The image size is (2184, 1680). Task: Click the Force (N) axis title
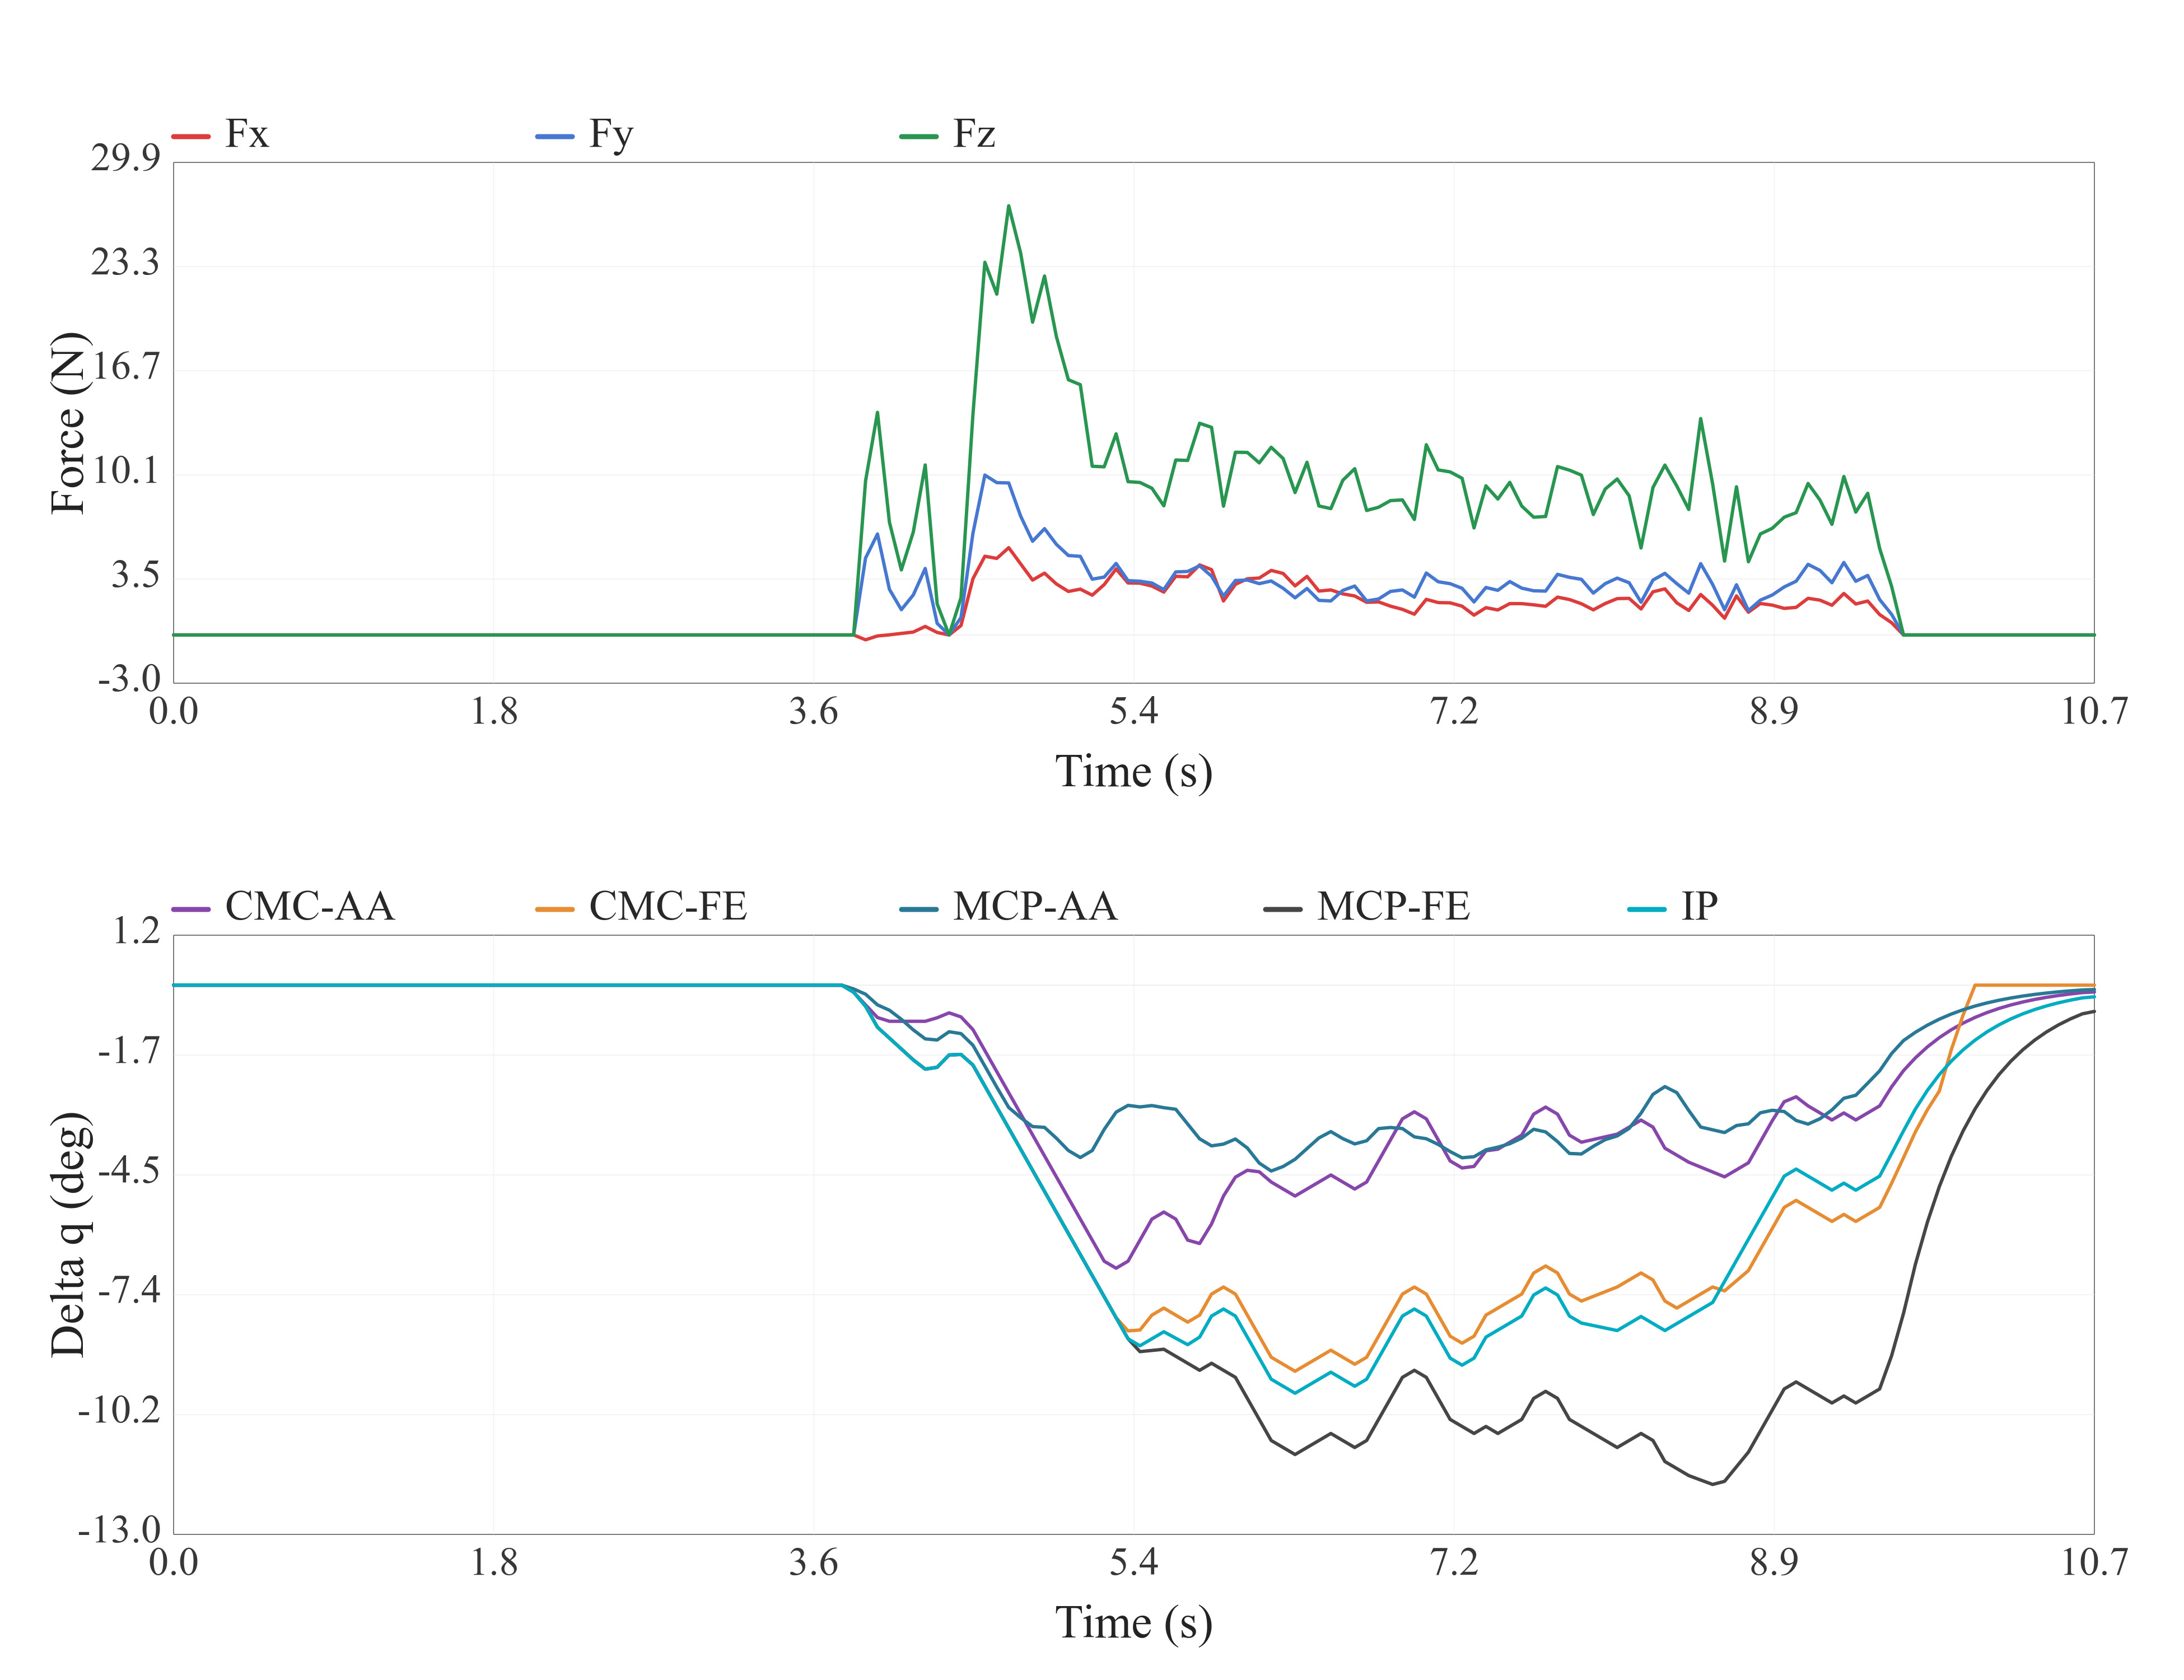tap(68, 423)
